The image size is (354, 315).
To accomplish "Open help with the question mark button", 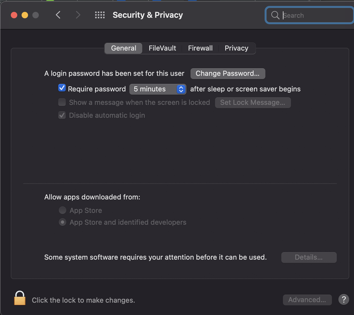I will 343,300.
